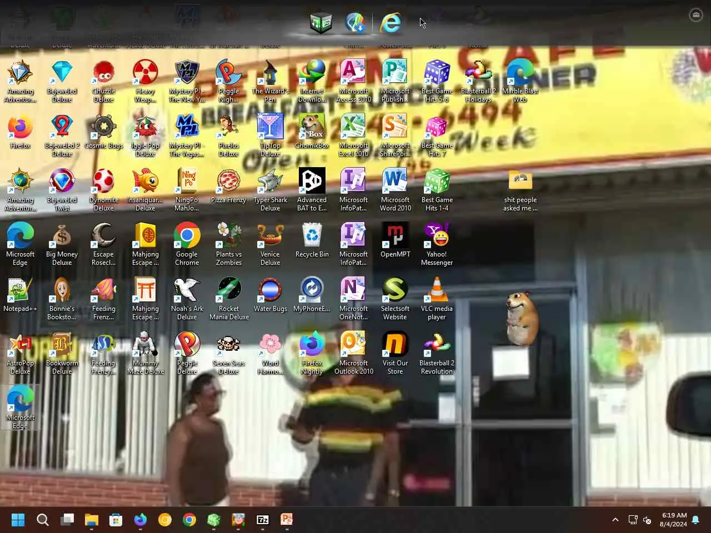
Task: Open taskbar Search
Action: coord(43,520)
